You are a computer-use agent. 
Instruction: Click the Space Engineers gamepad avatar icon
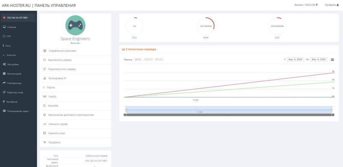click(x=75, y=25)
